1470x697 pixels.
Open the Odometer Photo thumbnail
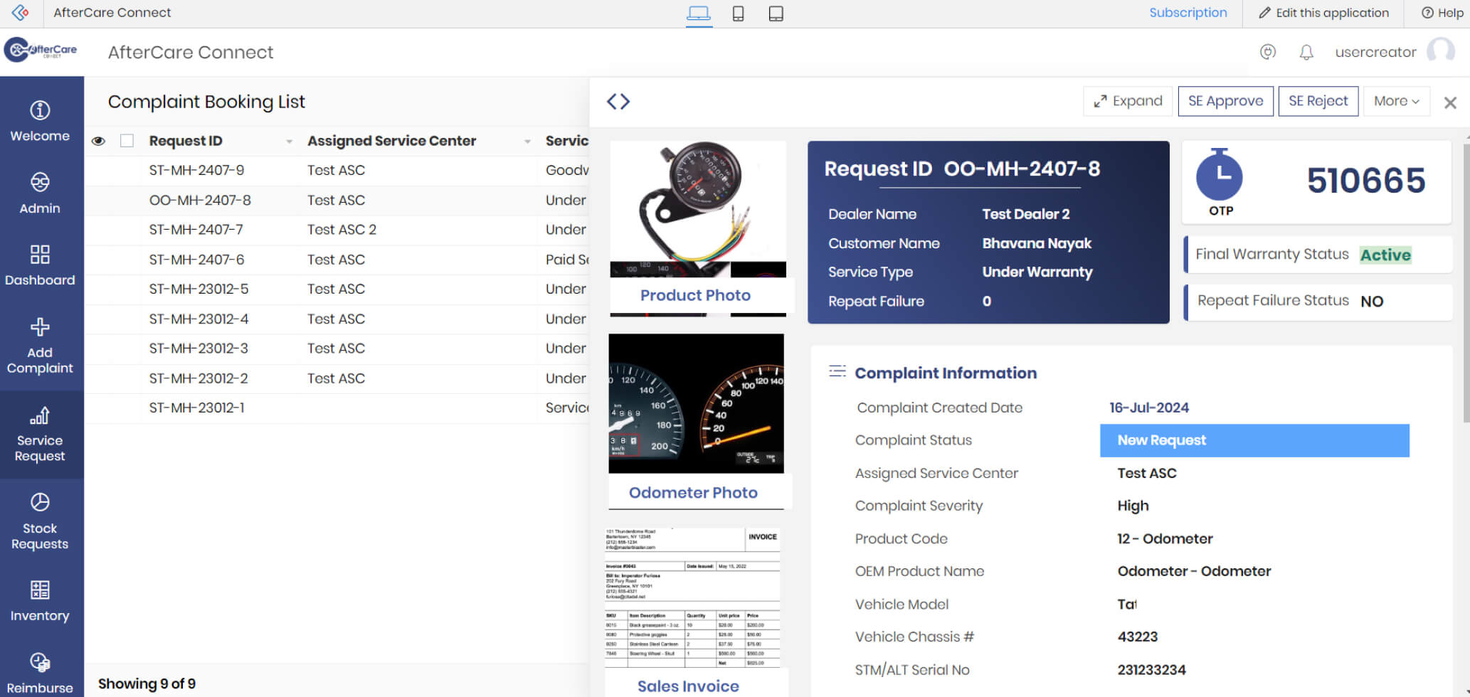[x=696, y=403]
